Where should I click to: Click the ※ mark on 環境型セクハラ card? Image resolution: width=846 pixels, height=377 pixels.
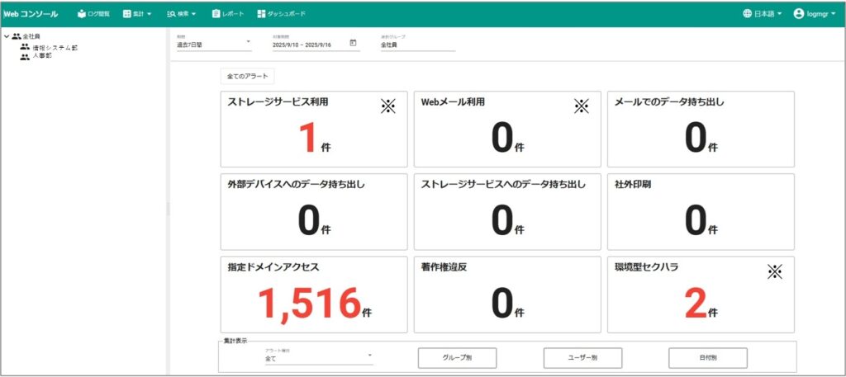tap(774, 271)
